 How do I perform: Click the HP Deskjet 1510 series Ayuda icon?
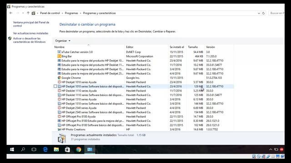[x=59, y=99]
